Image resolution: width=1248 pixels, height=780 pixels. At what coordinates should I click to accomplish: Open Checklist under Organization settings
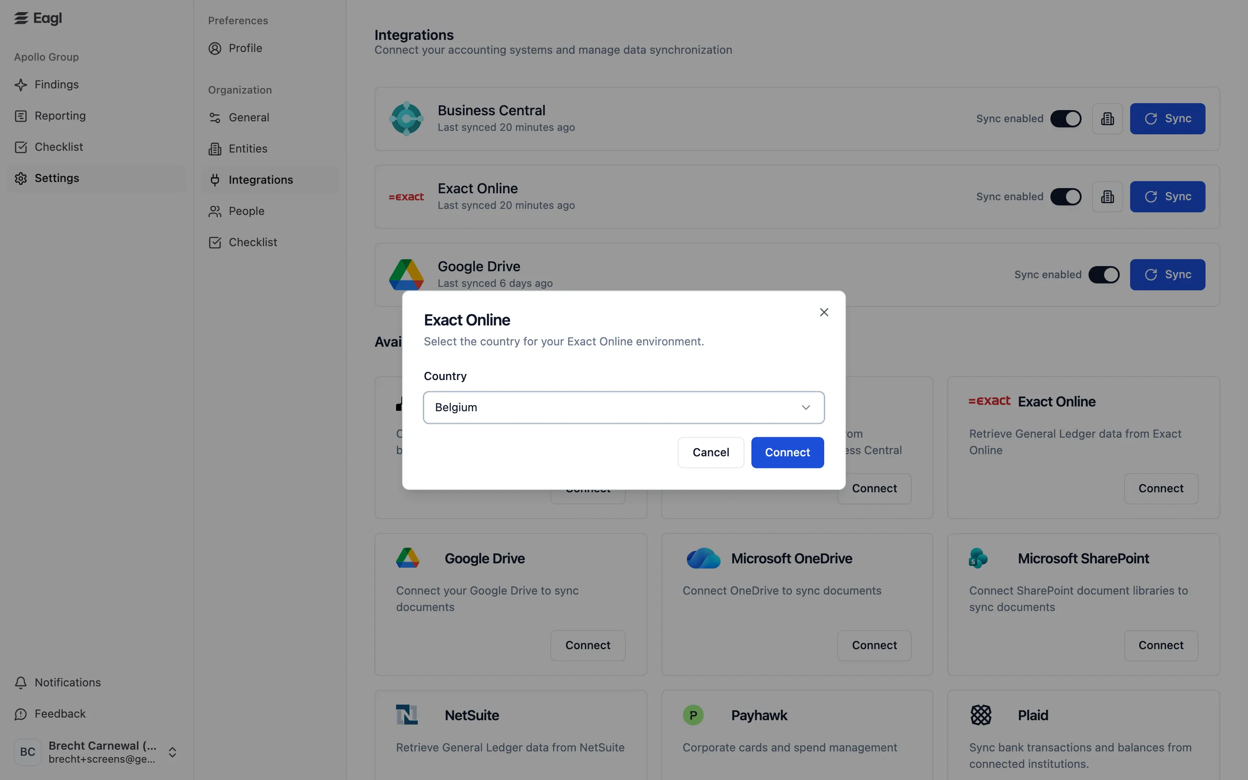pos(270,243)
